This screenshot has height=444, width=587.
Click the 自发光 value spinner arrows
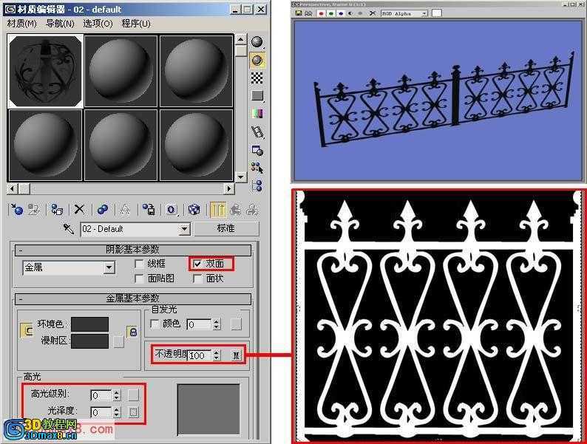[217, 324]
